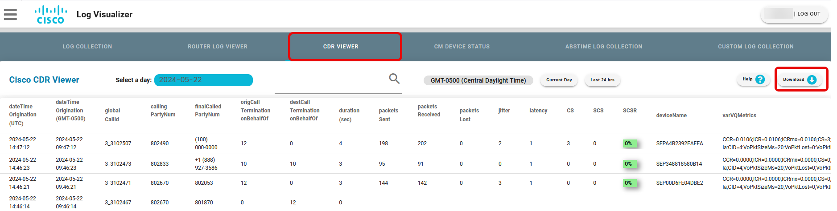The width and height of the screenshot is (837, 211).
Task: Click the Last 24 hrs button
Action: (602, 80)
